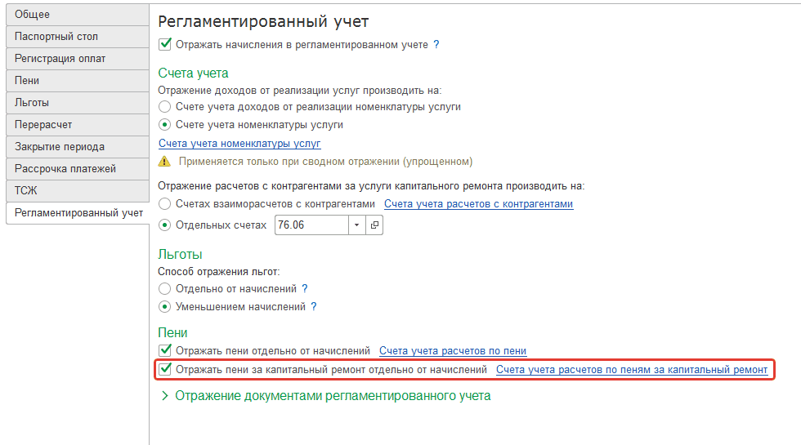Image resolution: width=801 pixels, height=445 pixels.
Task: Open Рассрочка платежей tab
Action: click(x=78, y=168)
